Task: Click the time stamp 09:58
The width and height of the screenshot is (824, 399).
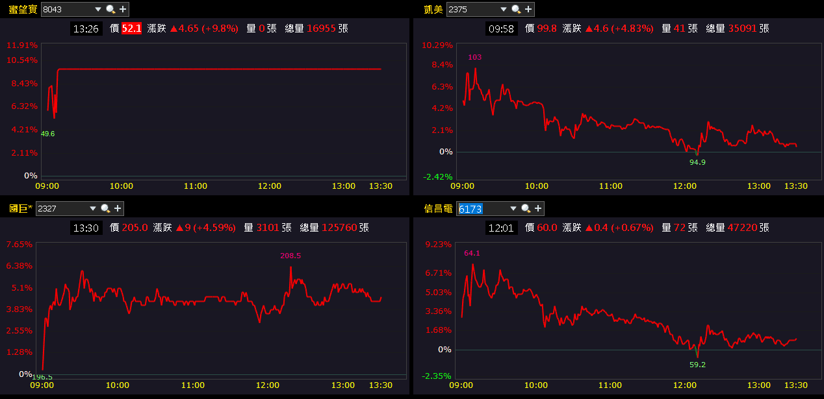Action: (x=502, y=29)
